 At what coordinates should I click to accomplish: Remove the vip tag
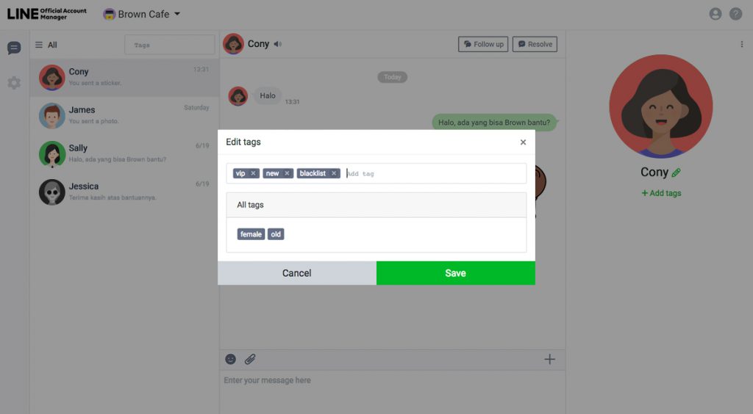tap(253, 173)
